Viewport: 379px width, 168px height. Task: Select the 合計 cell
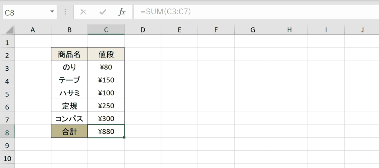(69, 131)
